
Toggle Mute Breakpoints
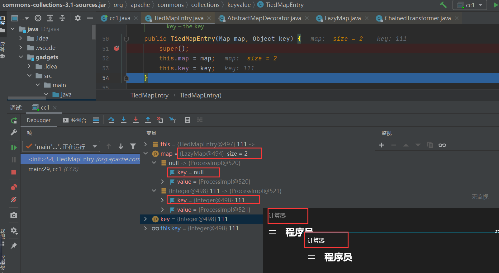pyautogui.click(x=14, y=200)
